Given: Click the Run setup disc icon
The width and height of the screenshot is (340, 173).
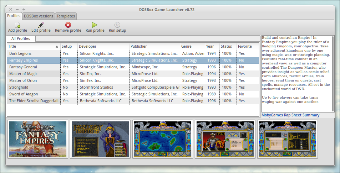Looking at the screenshot, I should point(117,25).
